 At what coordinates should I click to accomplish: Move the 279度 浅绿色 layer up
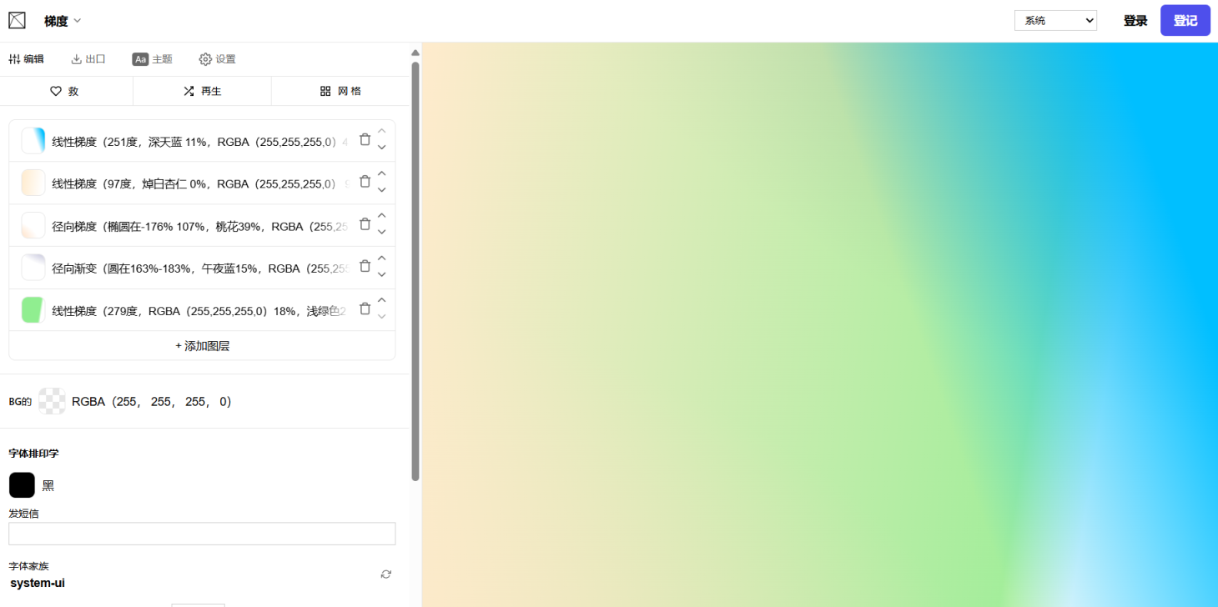point(382,300)
